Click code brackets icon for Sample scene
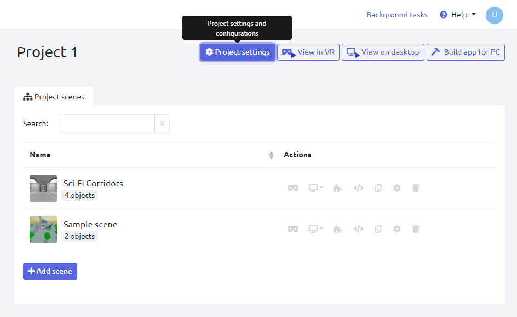The height and width of the screenshot is (317, 517). (358, 229)
